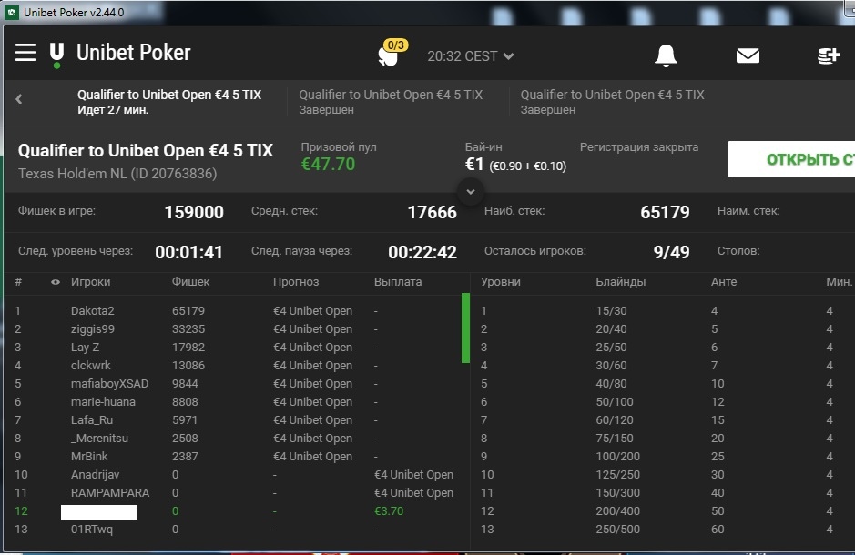This screenshot has height=555, width=855.
Task: Click blinds level 250/500 row
Action: click(663, 530)
